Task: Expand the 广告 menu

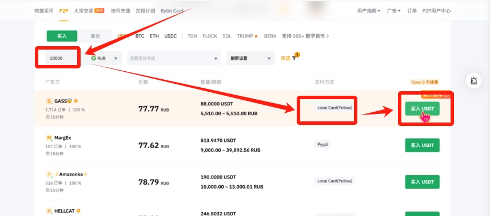Action: (394, 11)
